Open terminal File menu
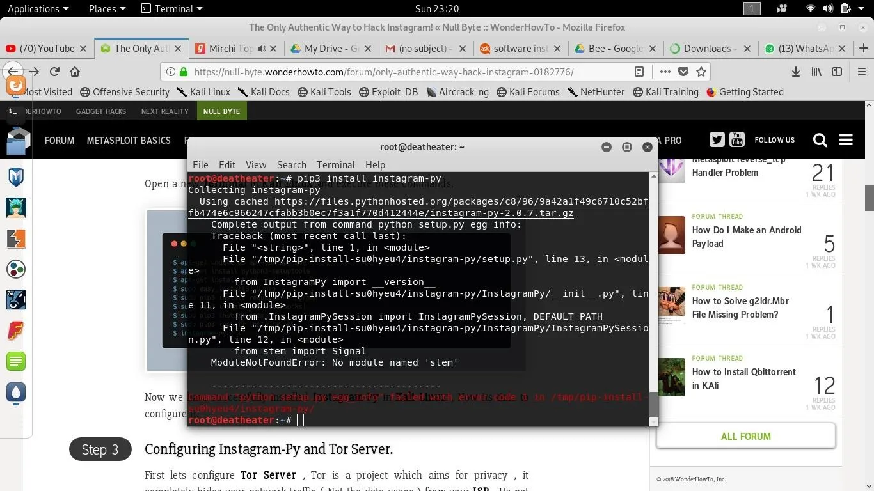This screenshot has width=874, height=491. coord(200,164)
